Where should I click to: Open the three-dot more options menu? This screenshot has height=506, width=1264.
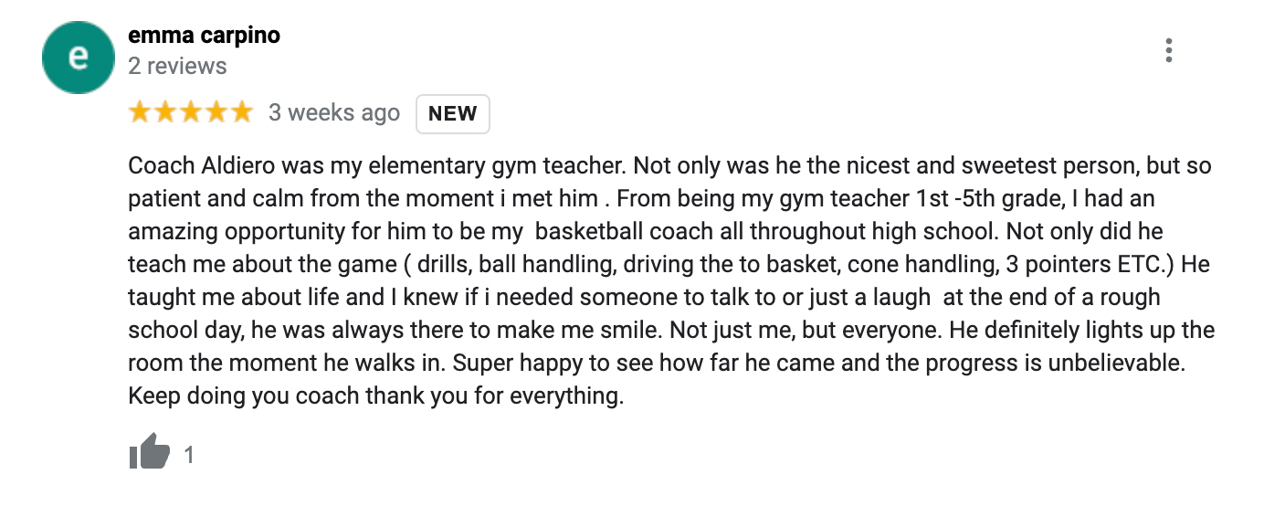[x=1168, y=51]
